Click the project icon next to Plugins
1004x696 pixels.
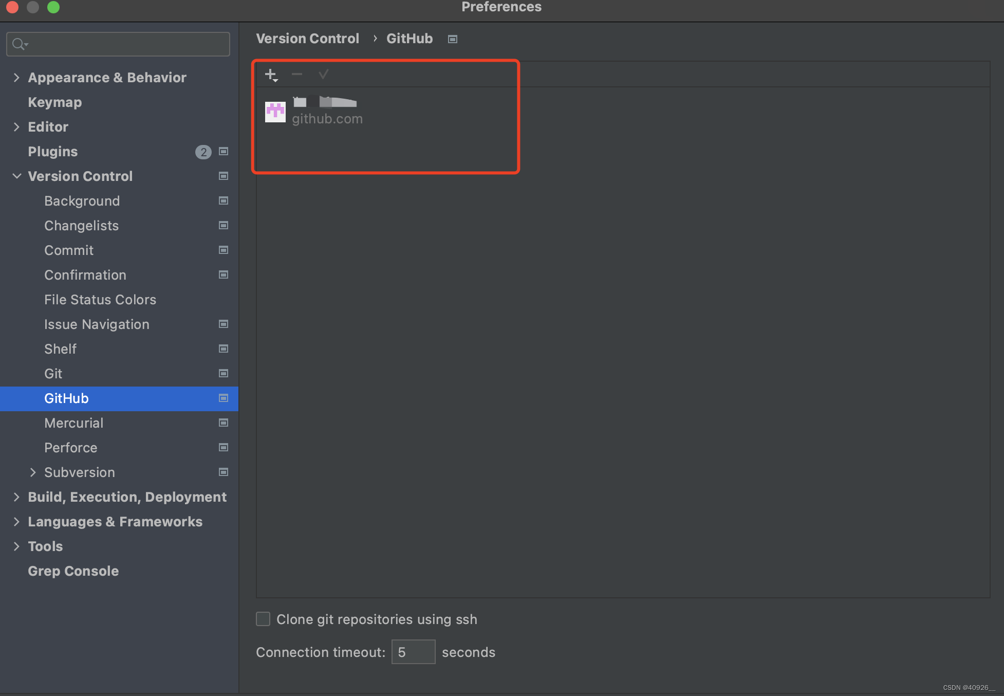[x=224, y=151]
